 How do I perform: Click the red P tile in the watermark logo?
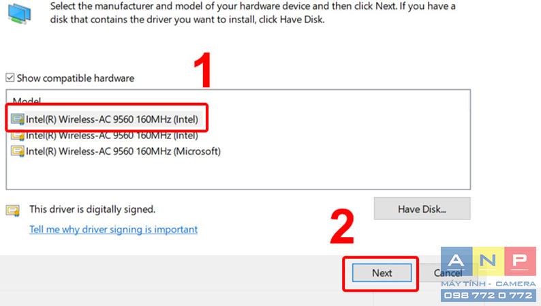pyautogui.click(x=520, y=261)
